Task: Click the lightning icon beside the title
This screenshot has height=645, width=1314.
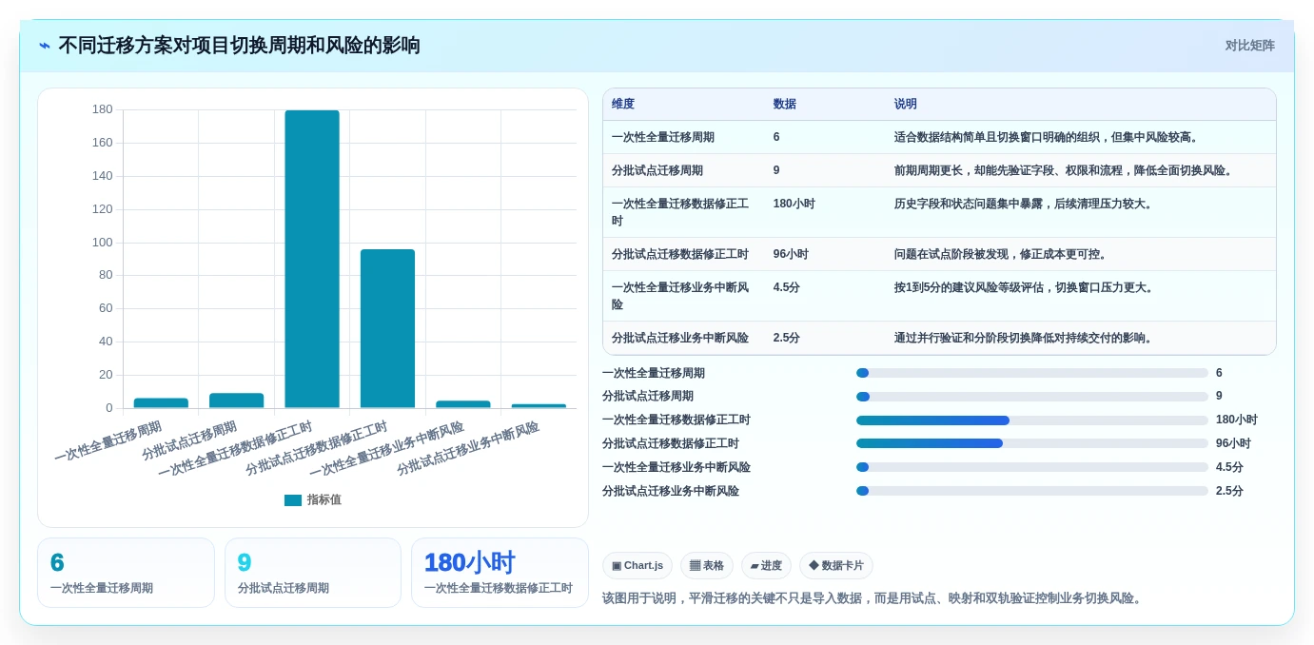Action: click(45, 46)
